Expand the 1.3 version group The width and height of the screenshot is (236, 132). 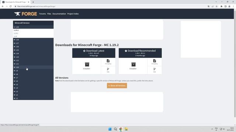pyautogui.click(x=33, y=91)
